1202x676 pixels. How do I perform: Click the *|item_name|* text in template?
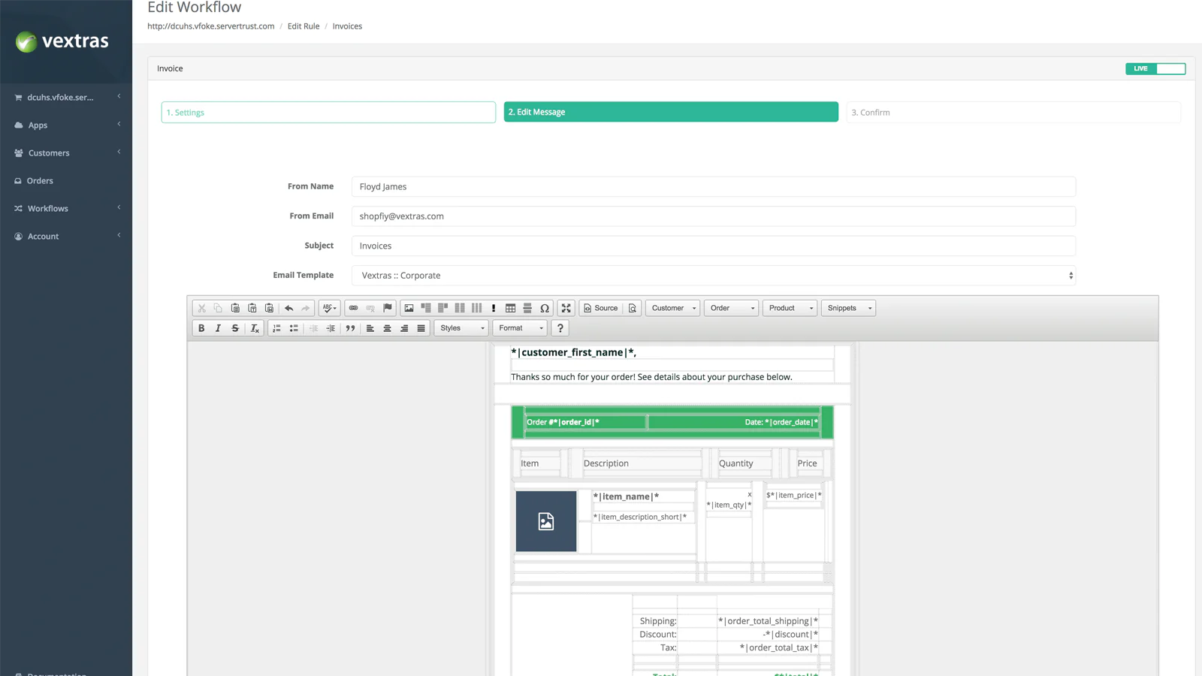[x=626, y=496]
